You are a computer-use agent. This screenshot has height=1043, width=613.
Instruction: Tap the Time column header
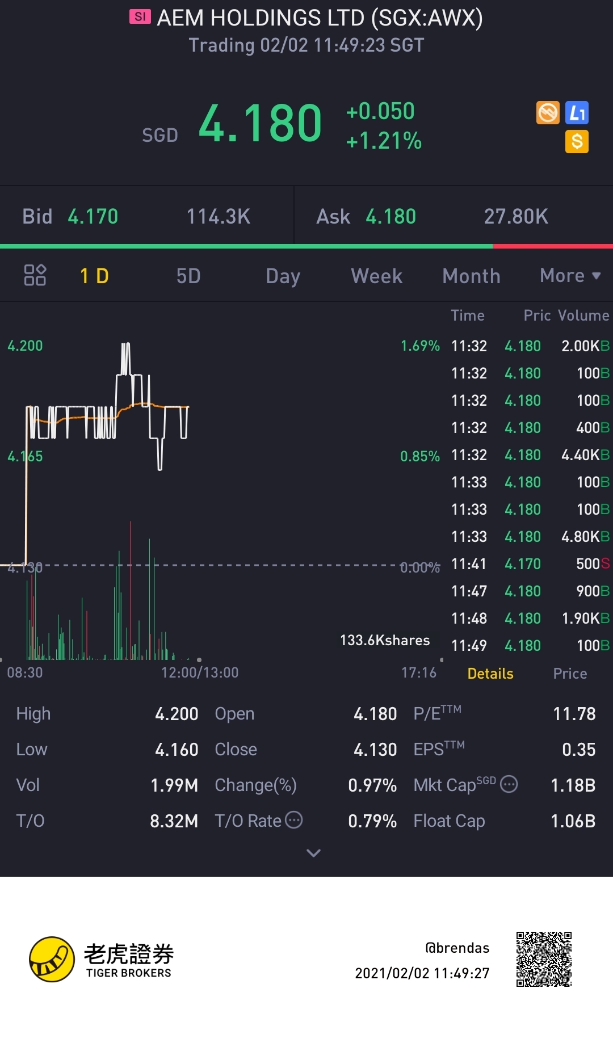click(x=468, y=316)
